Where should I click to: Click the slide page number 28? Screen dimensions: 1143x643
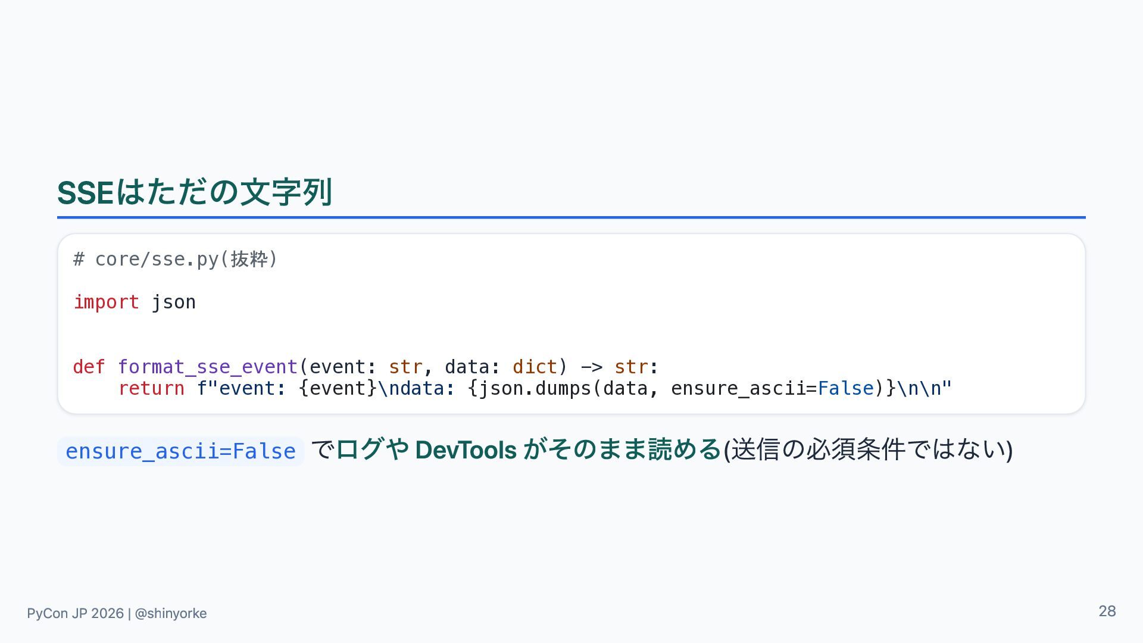coord(1107,611)
